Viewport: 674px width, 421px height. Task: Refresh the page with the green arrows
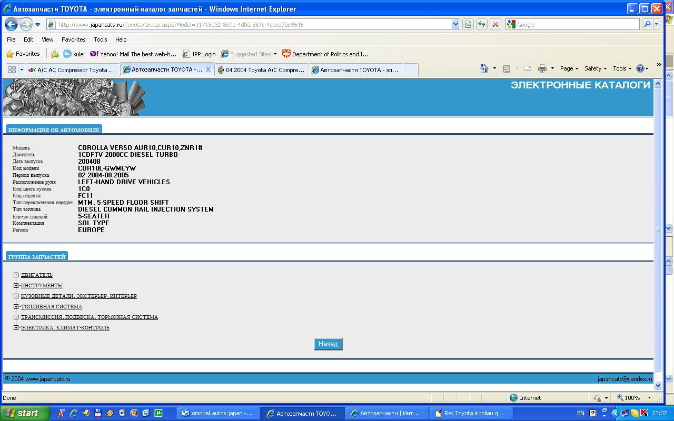[x=481, y=24]
